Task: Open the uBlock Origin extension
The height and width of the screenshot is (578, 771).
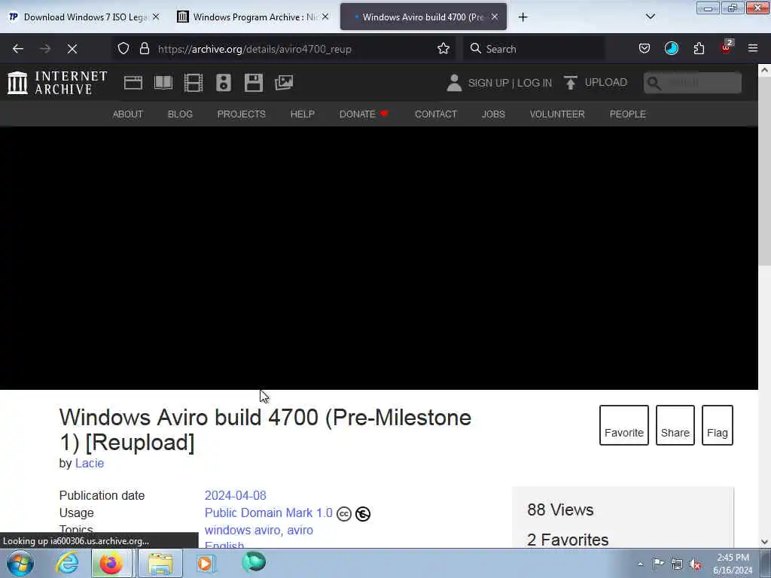Action: (727, 47)
